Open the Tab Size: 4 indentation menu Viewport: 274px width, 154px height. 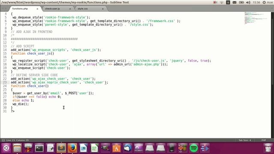pos(245,140)
